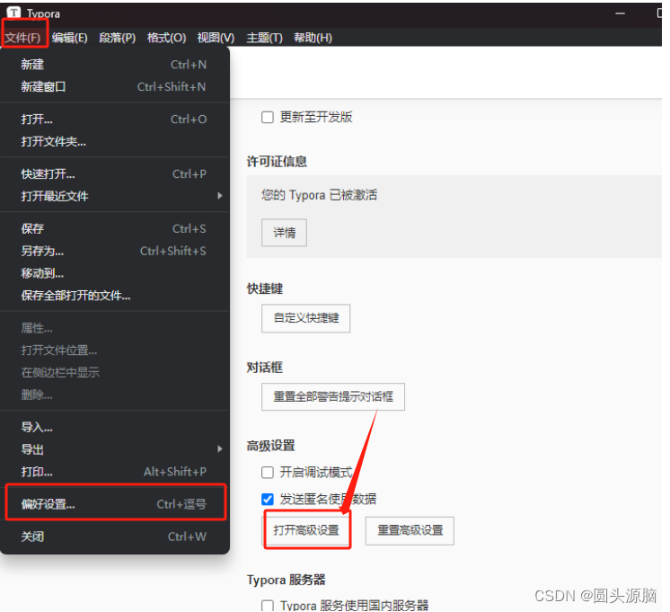This screenshot has width=670, height=612.
Task: Select 关闭 menu entry
Action: pyautogui.click(x=115, y=537)
